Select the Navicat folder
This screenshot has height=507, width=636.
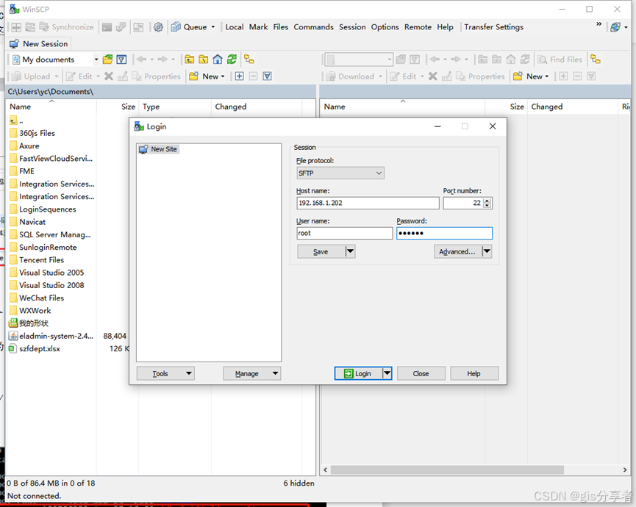pyautogui.click(x=32, y=222)
